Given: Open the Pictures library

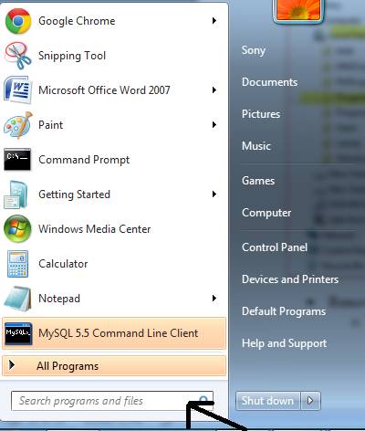Looking at the screenshot, I should click(x=261, y=114).
